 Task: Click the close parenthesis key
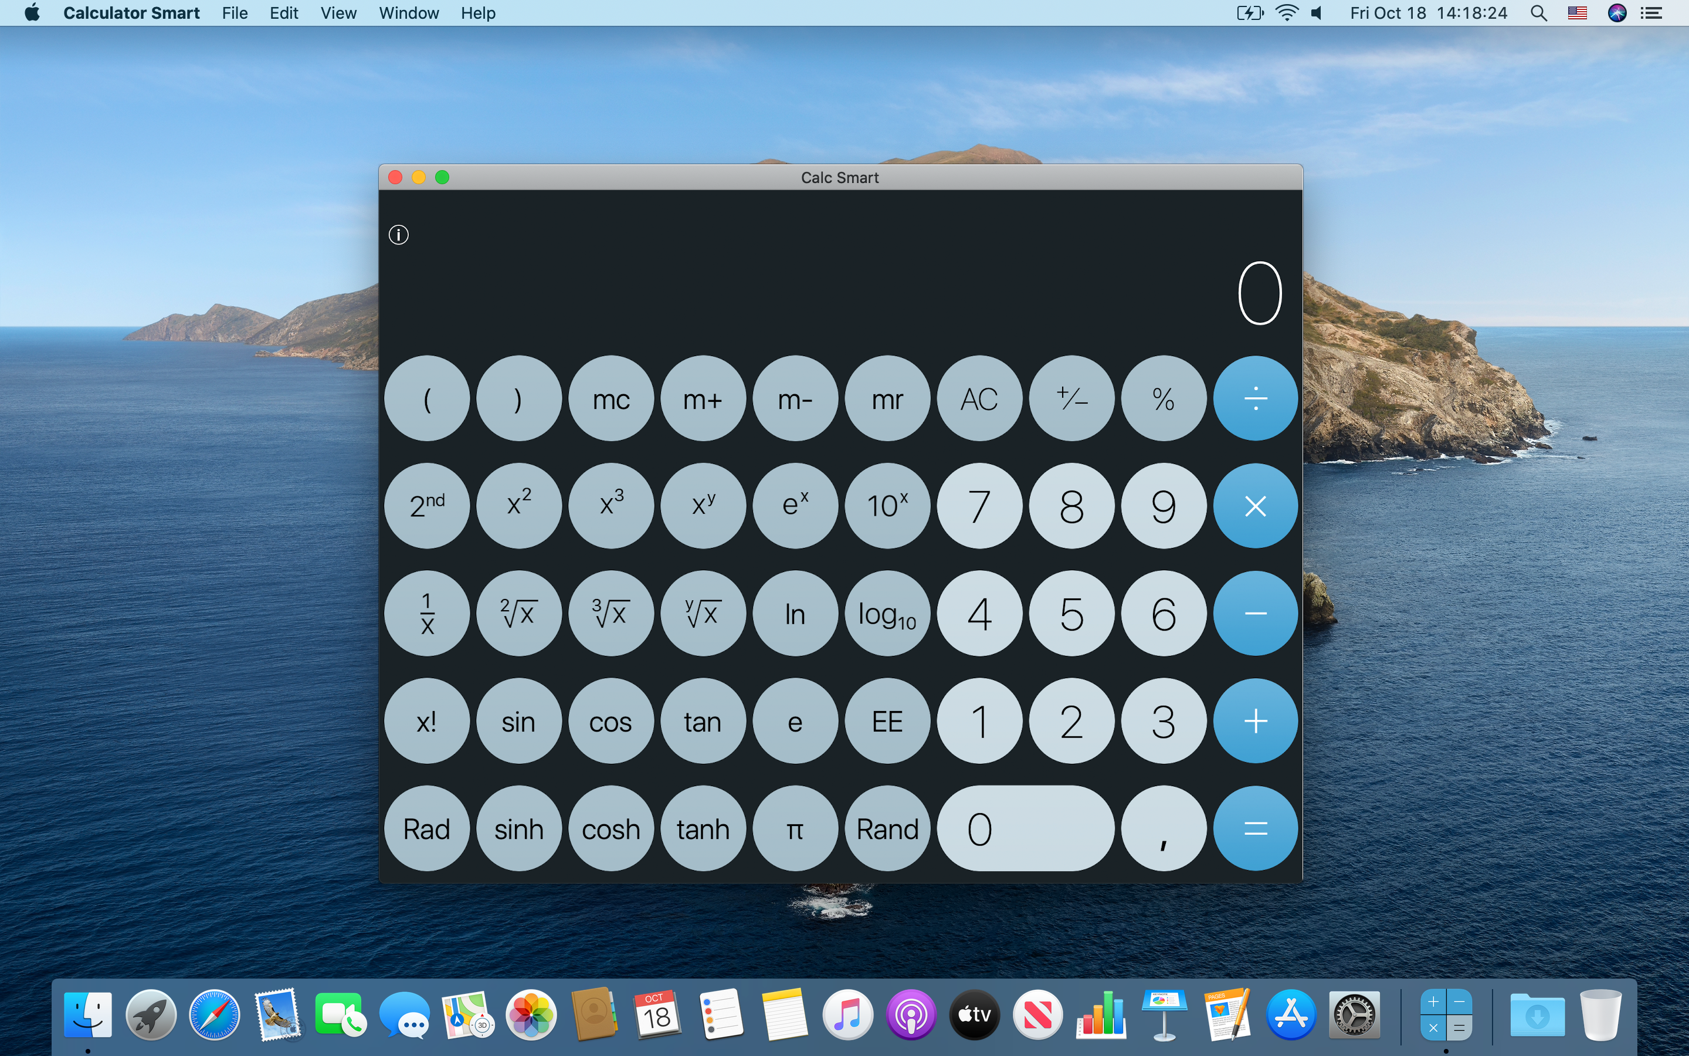tap(518, 399)
